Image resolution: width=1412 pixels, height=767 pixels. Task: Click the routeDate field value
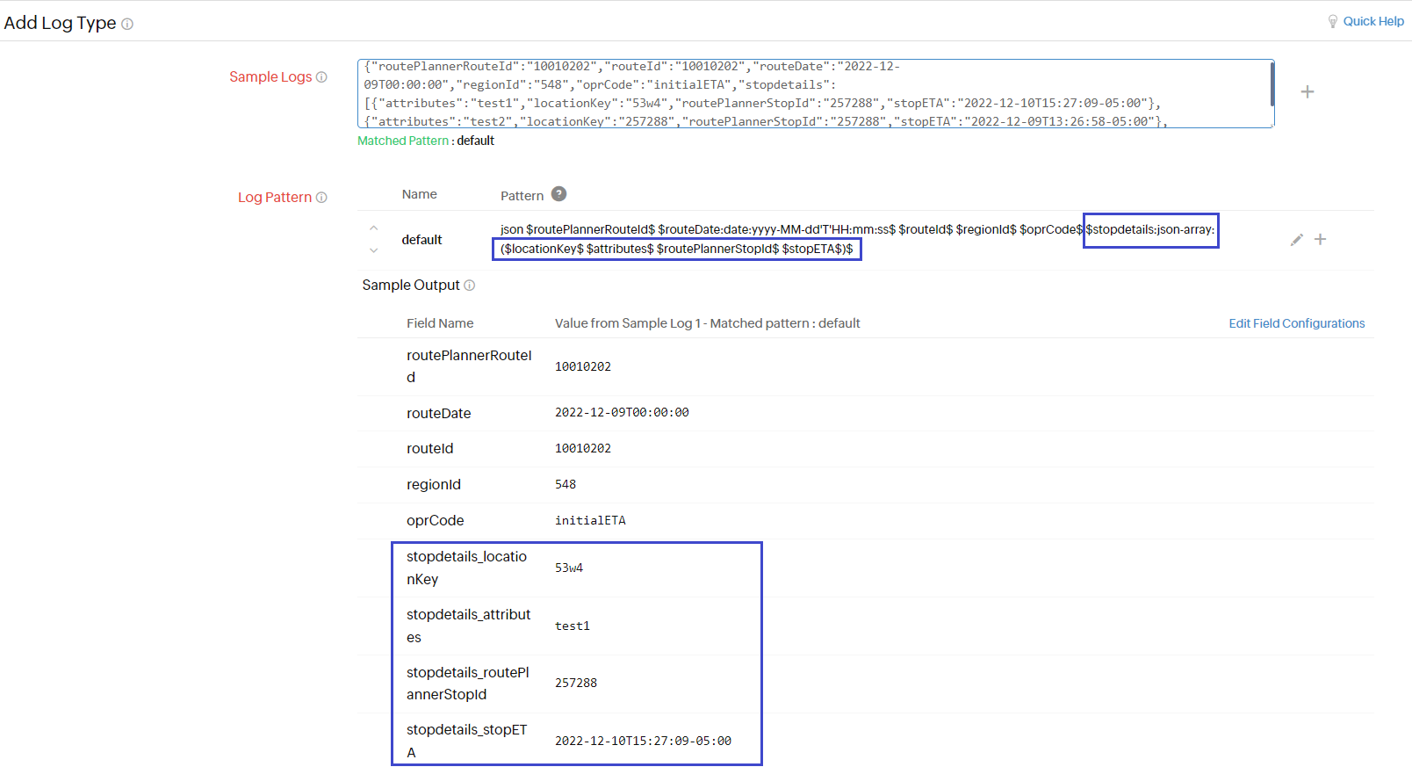pos(622,413)
